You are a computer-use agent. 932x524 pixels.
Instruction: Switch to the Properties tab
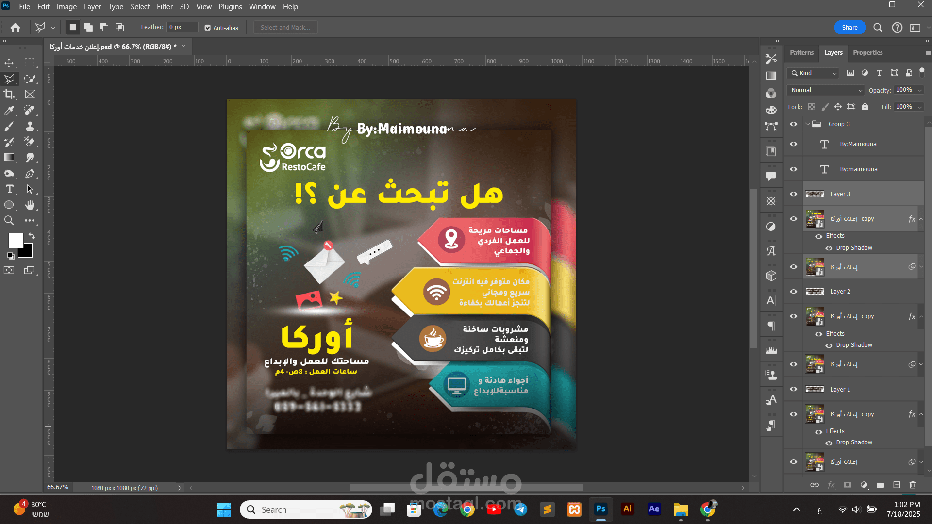[868, 53]
